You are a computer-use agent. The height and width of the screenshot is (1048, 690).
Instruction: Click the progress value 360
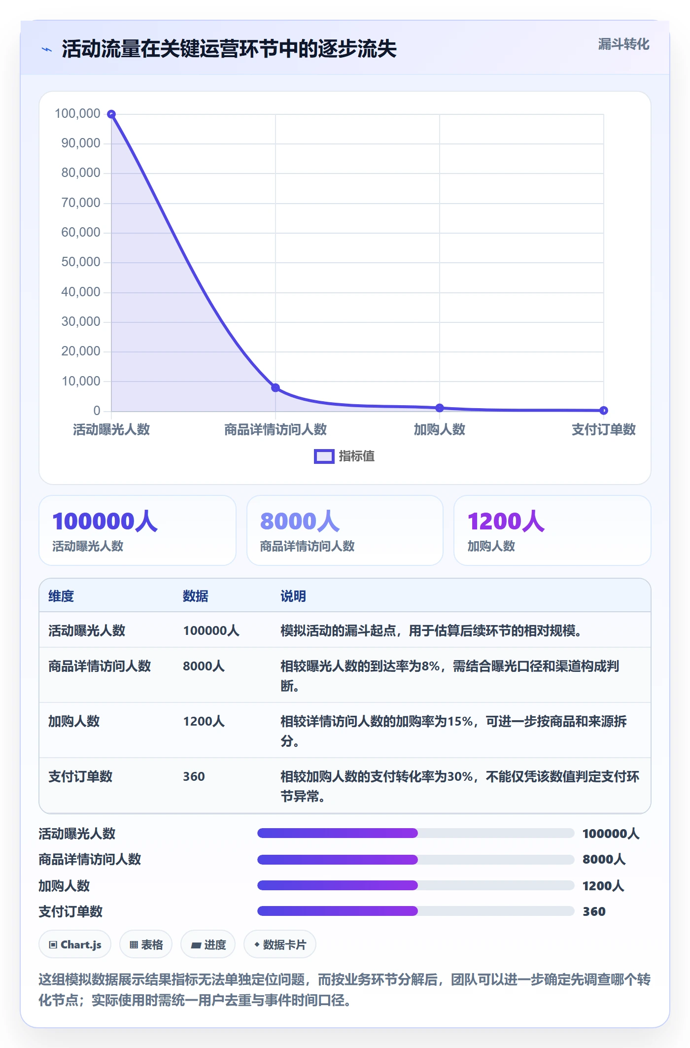tap(594, 911)
